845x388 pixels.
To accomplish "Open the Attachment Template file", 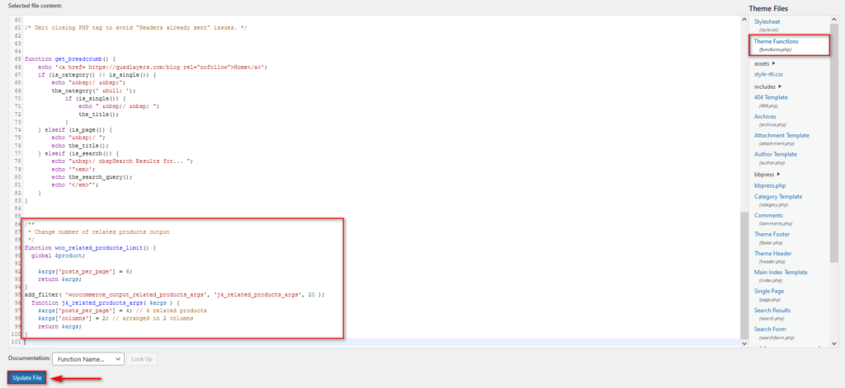I will 782,136.
